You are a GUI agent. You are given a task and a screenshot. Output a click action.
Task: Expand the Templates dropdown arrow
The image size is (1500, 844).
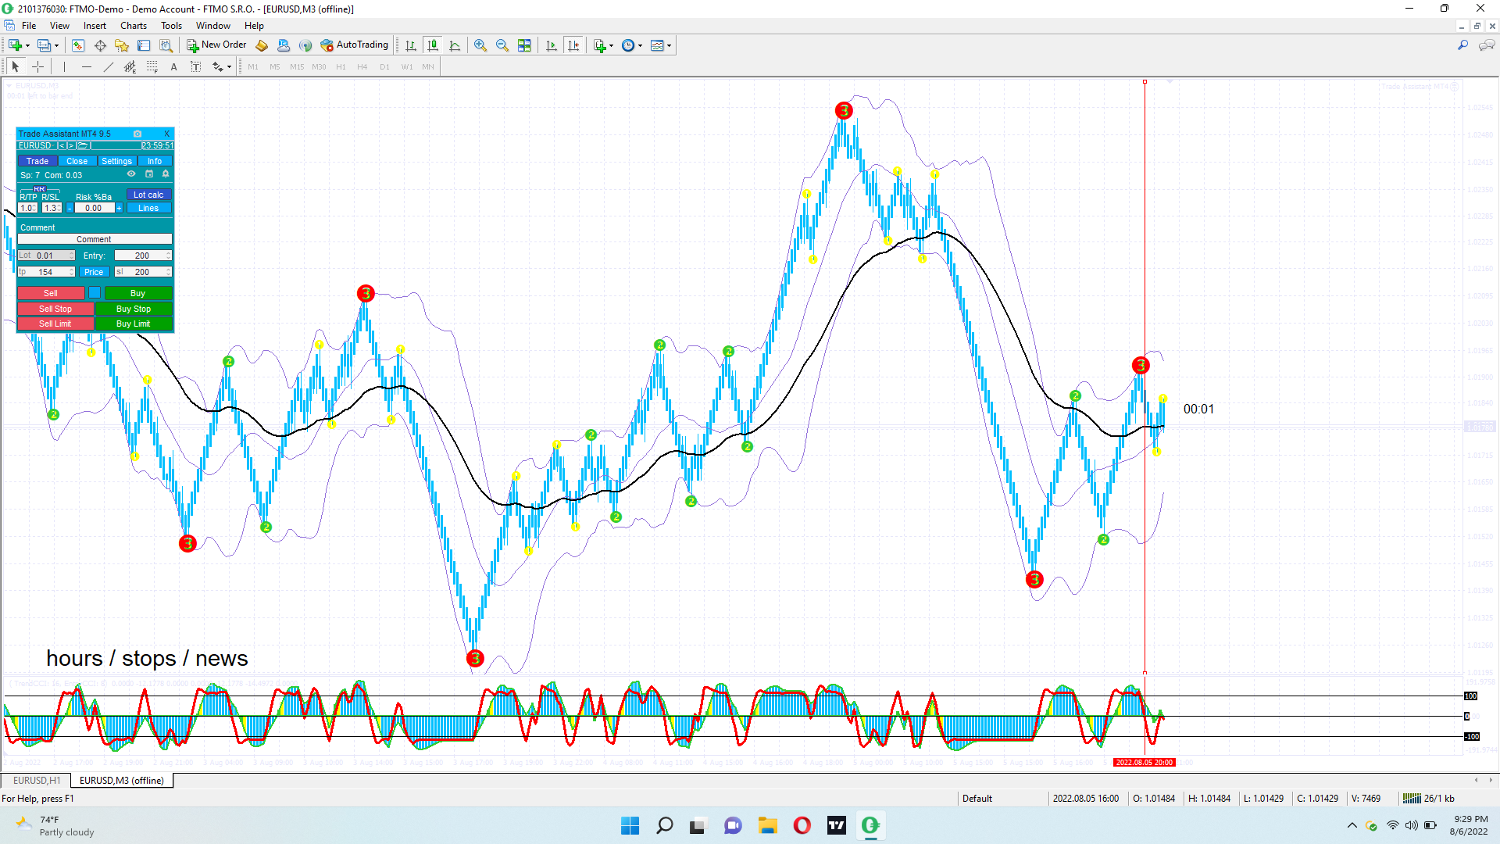click(x=670, y=45)
